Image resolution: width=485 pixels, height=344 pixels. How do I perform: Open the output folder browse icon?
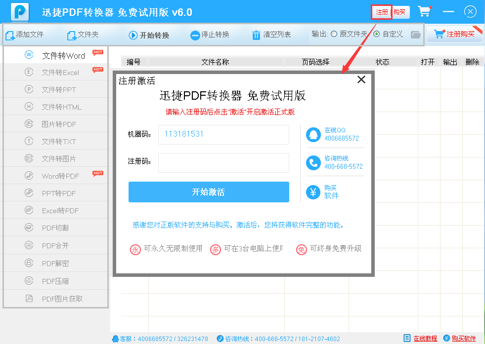(x=415, y=35)
